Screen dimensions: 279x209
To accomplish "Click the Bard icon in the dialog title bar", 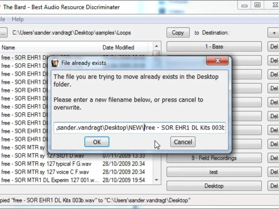I will click(x=55, y=63).
